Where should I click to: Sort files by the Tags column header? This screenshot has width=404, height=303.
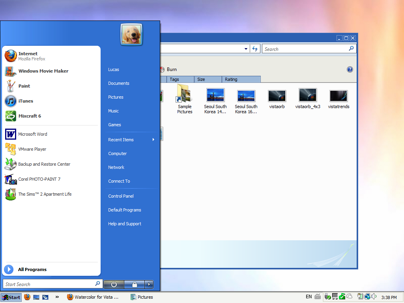[180, 79]
